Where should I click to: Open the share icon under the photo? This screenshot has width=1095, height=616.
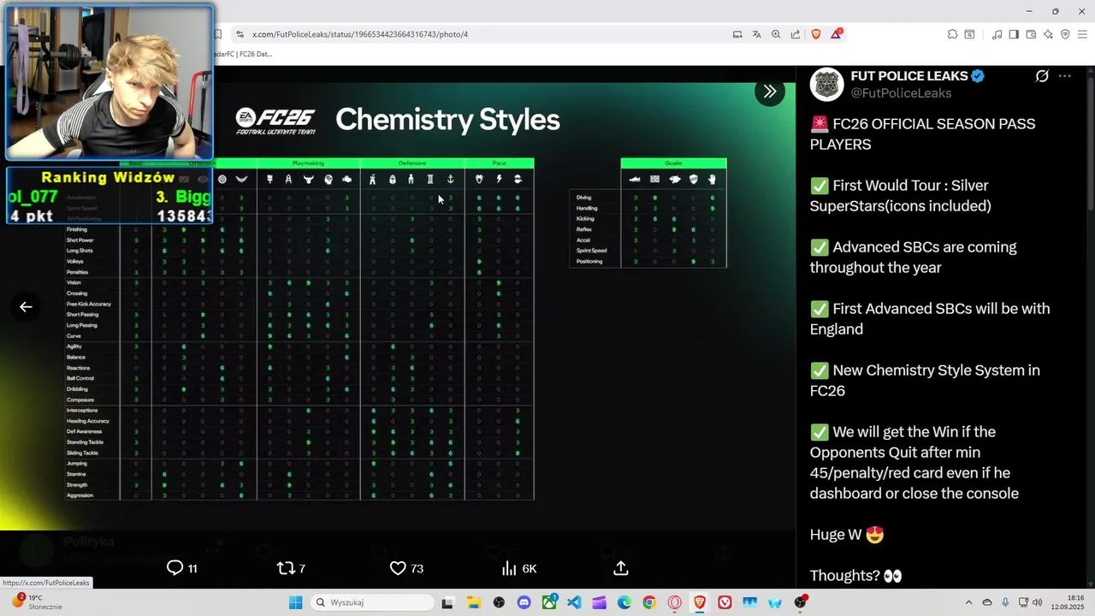(621, 568)
